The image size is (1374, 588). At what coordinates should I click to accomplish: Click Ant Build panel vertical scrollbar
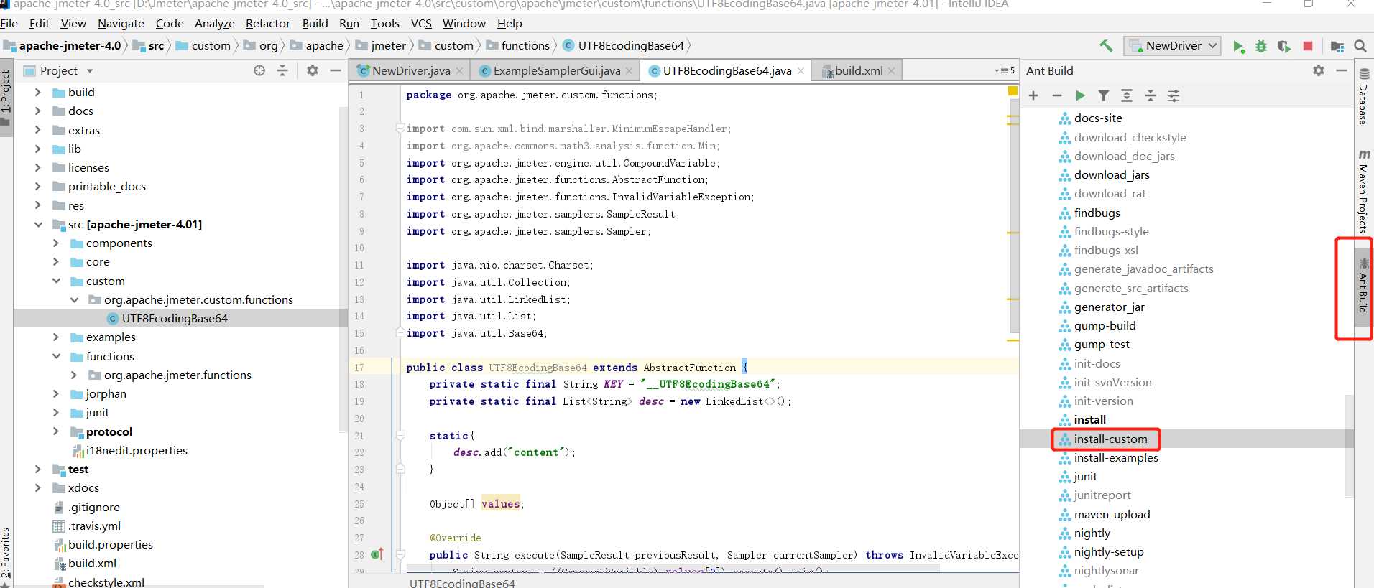click(x=1349, y=445)
